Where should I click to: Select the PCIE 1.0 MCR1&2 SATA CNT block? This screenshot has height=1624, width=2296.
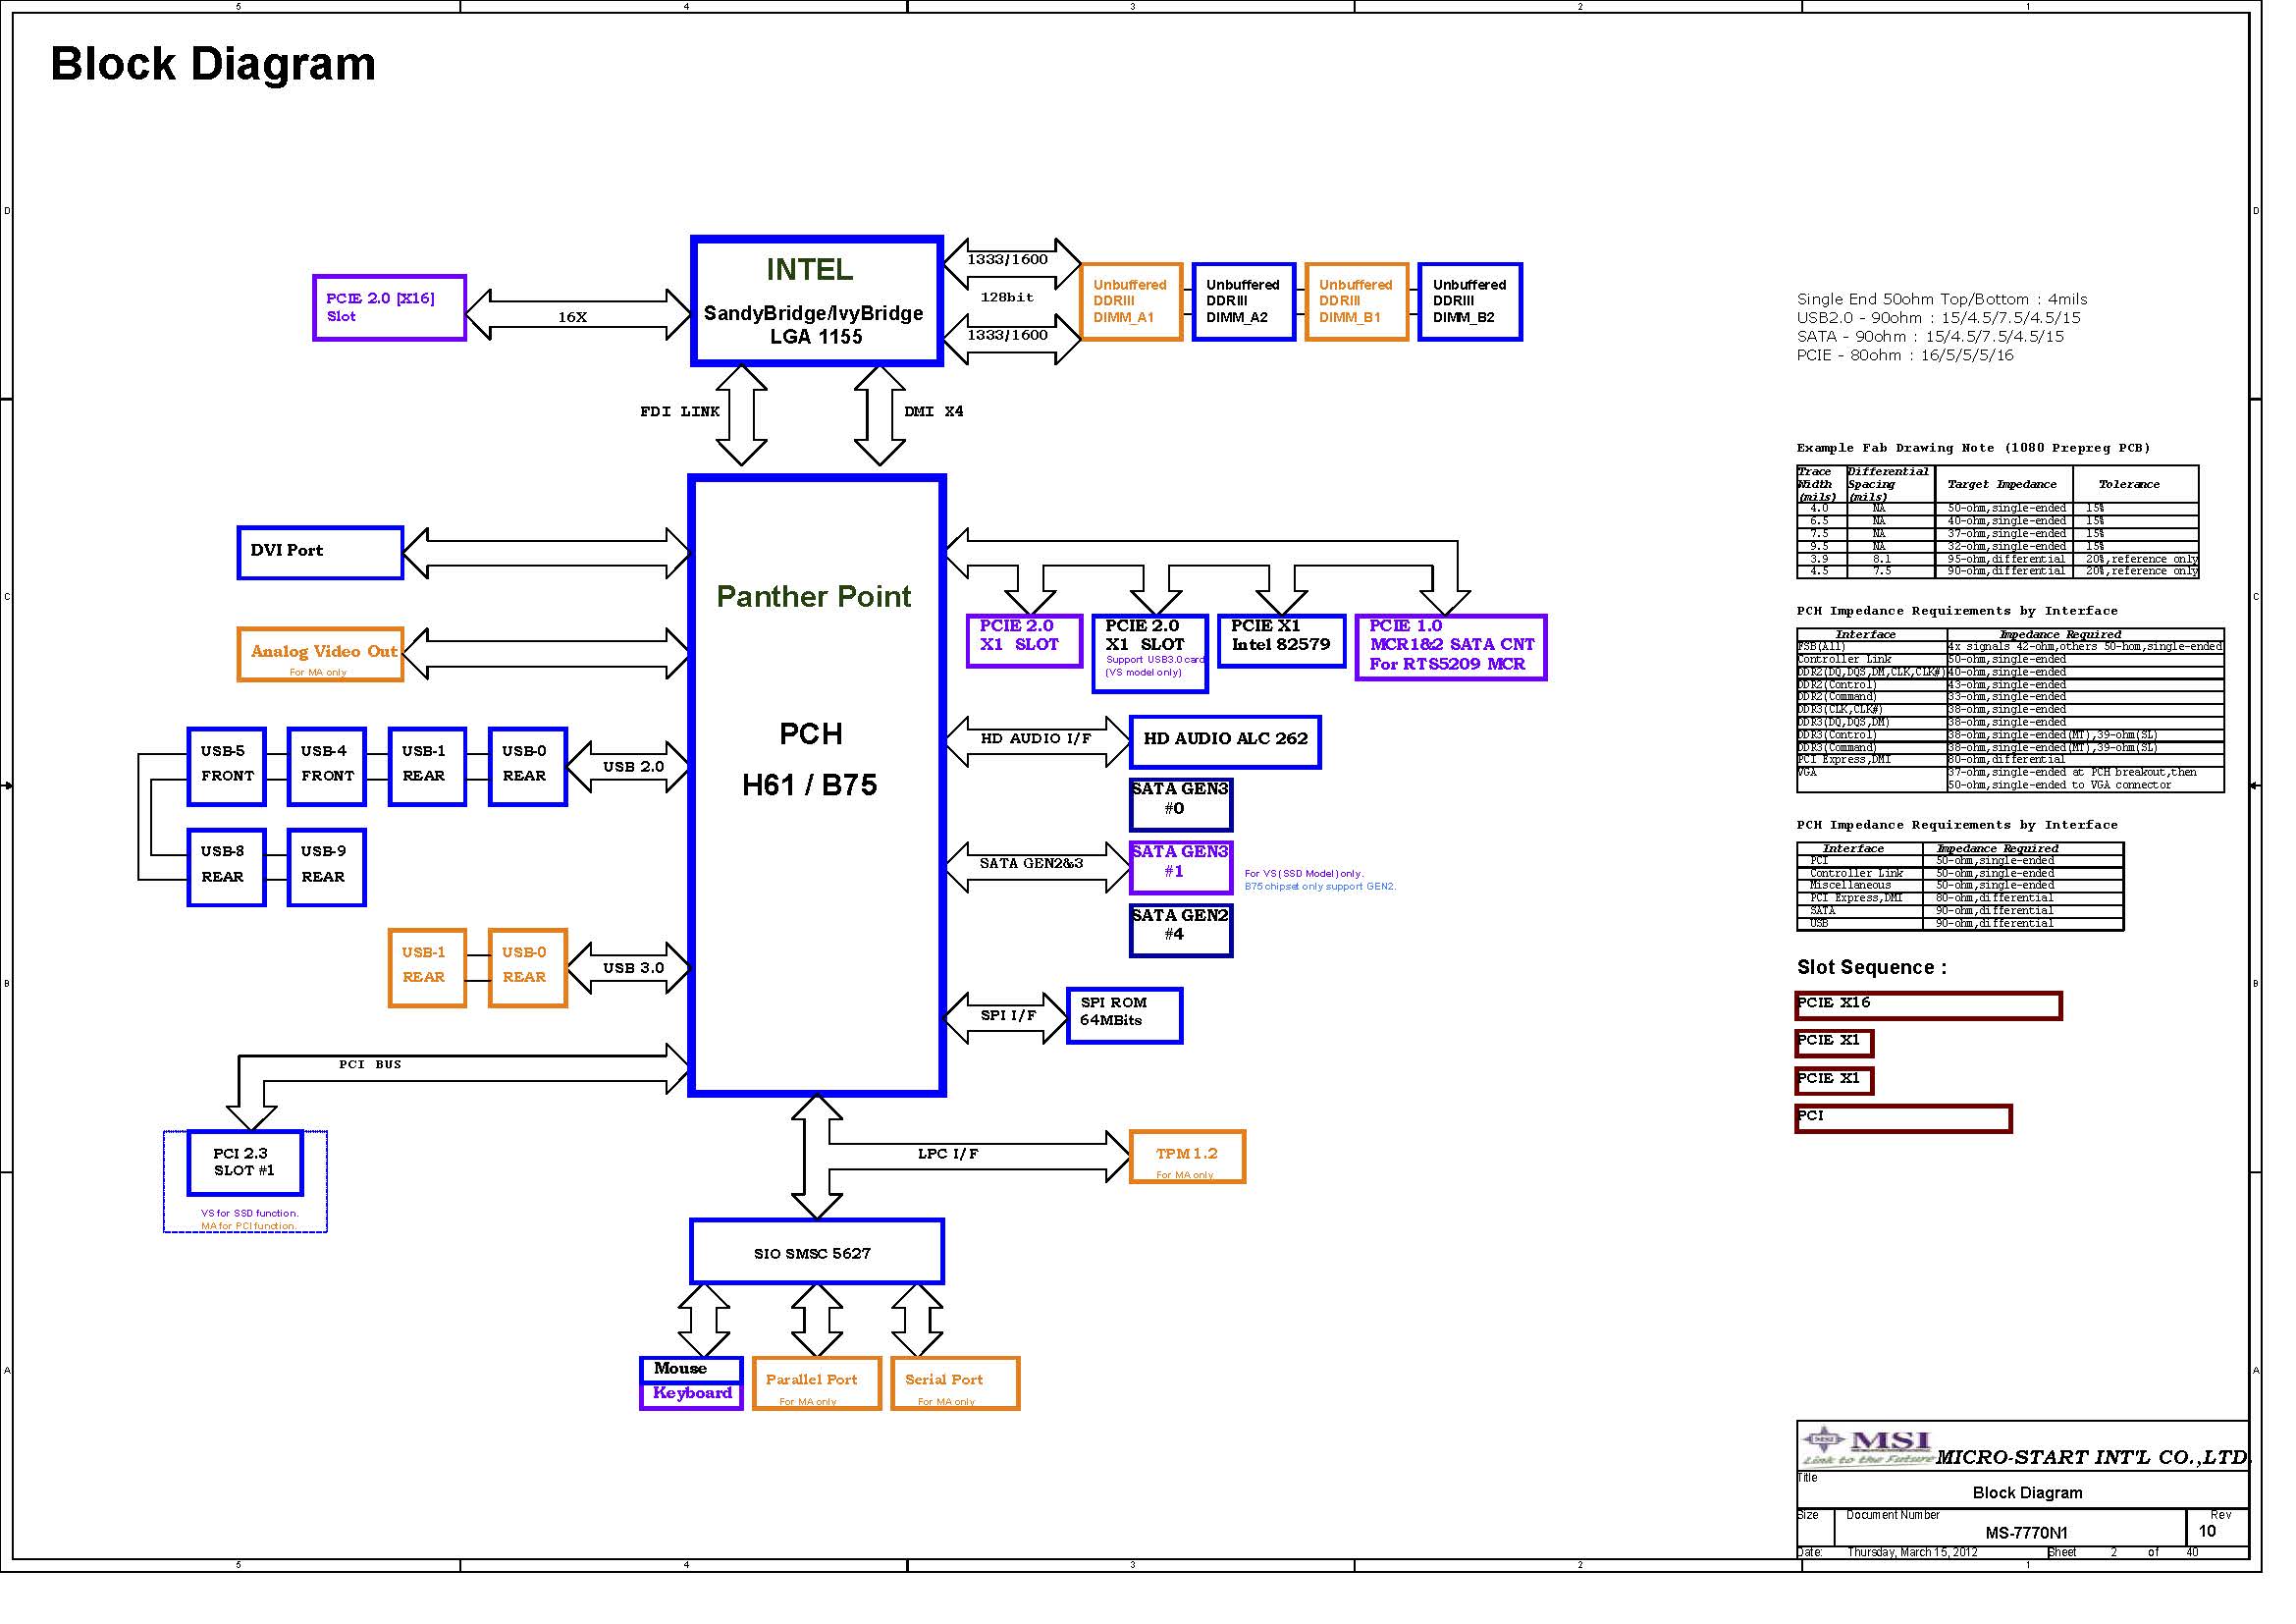tap(1451, 648)
